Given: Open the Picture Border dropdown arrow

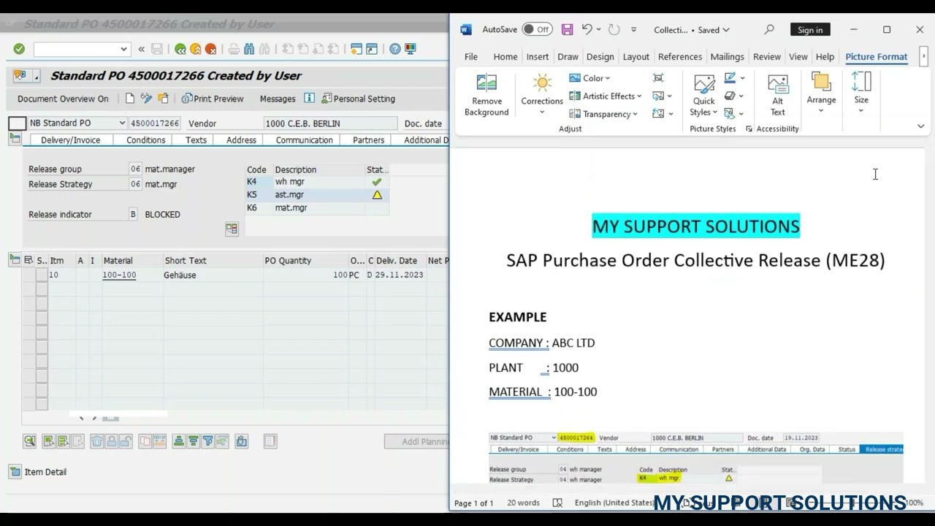Looking at the screenshot, I should click(742, 78).
